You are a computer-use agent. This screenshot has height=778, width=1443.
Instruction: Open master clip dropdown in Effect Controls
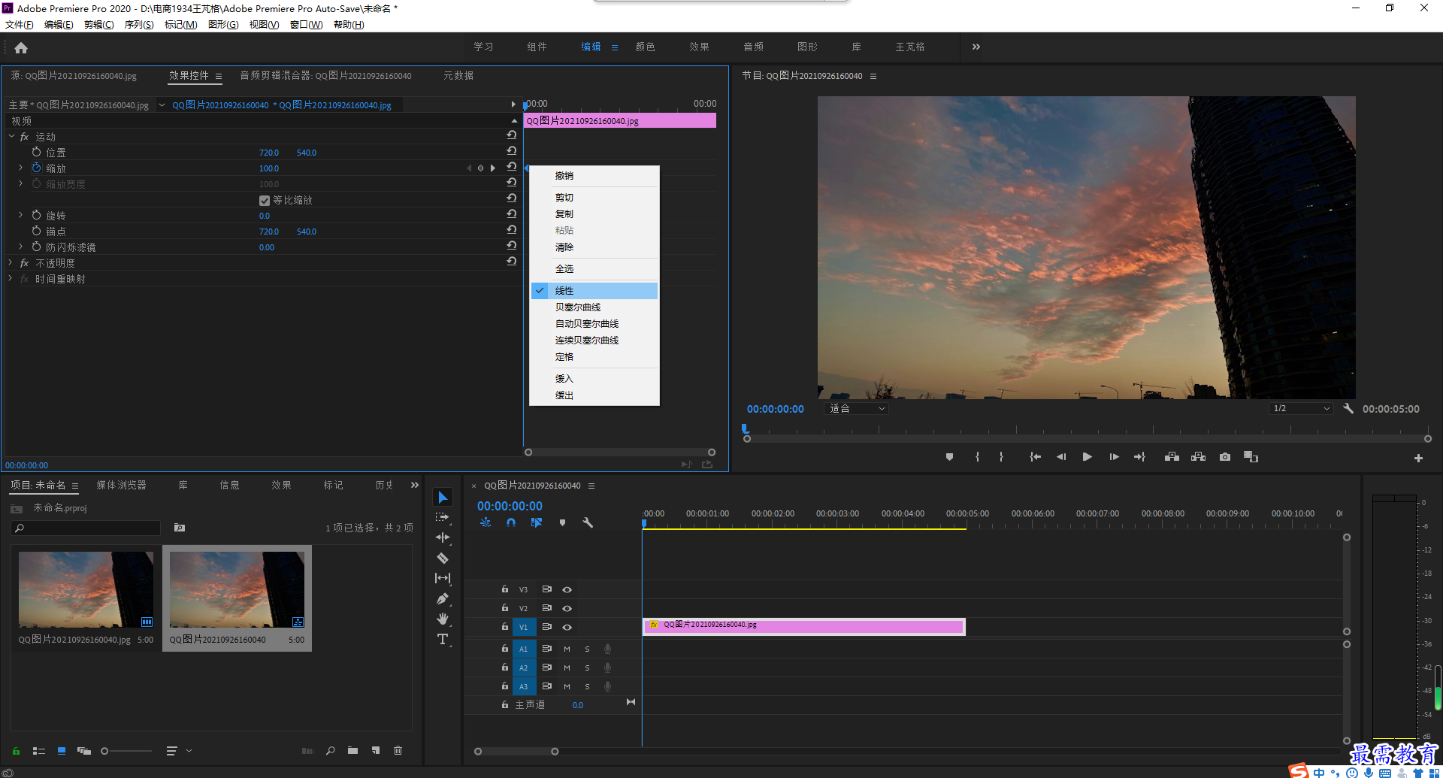pos(162,105)
